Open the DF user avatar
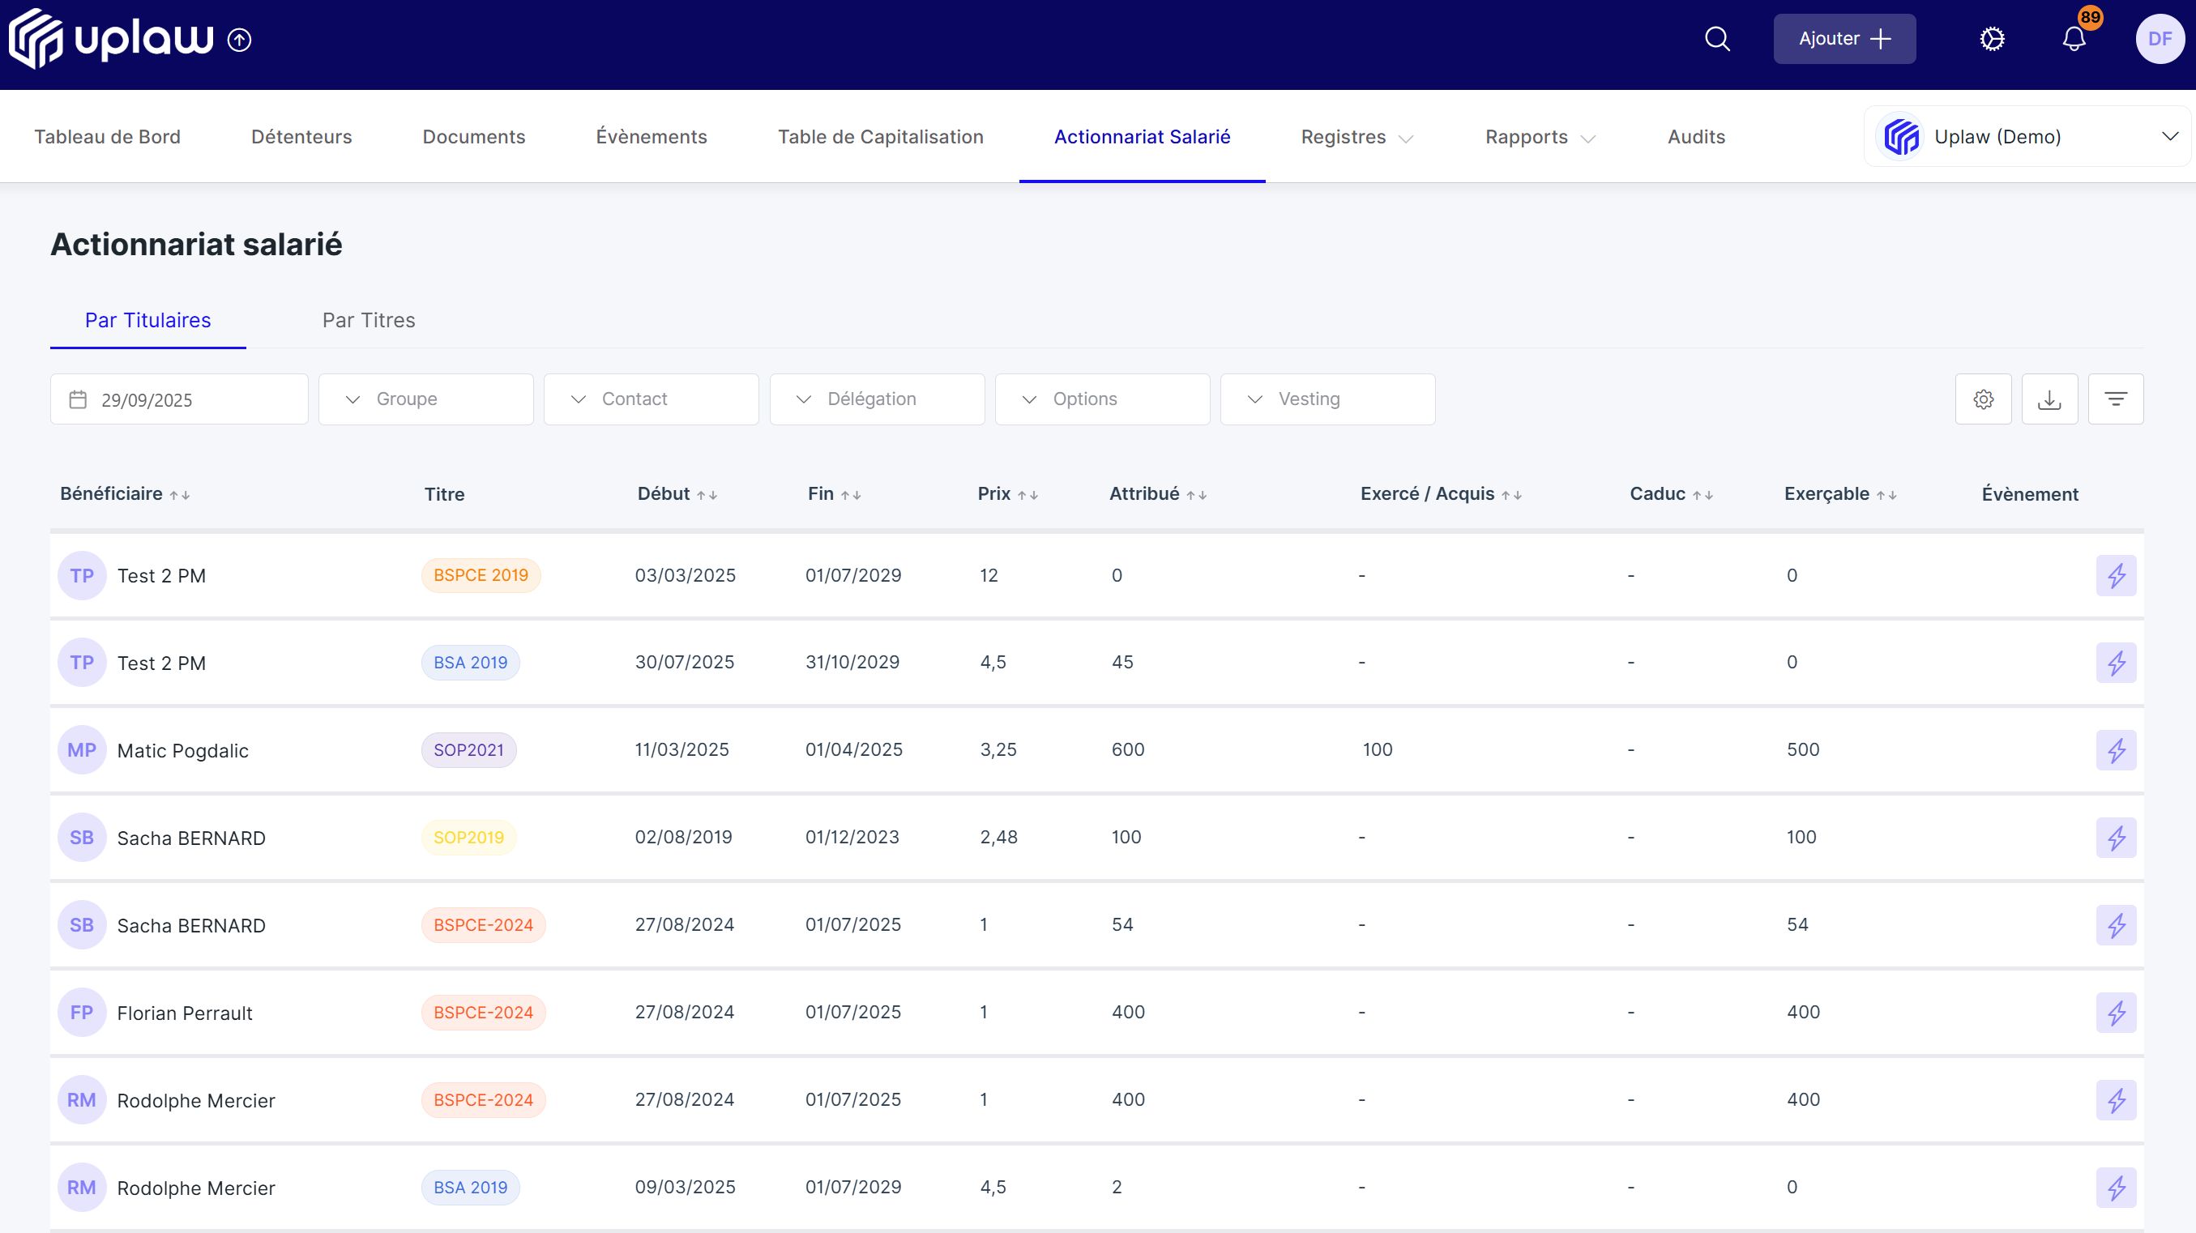This screenshot has height=1233, width=2196. pyautogui.click(x=2160, y=39)
